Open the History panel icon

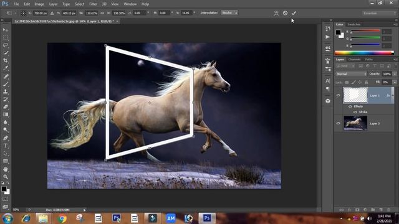point(328,29)
